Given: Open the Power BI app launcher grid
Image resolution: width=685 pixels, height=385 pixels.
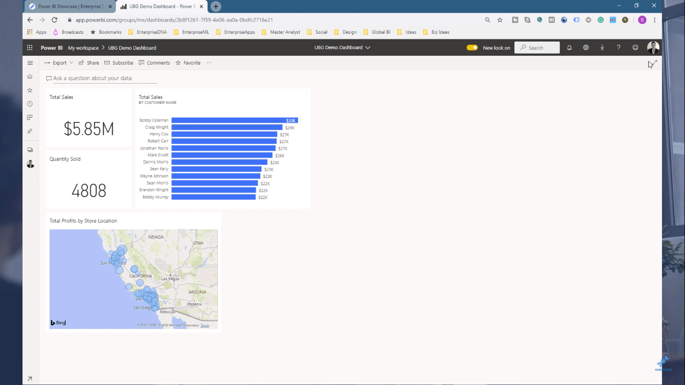Looking at the screenshot, I should tap(30, 48).
